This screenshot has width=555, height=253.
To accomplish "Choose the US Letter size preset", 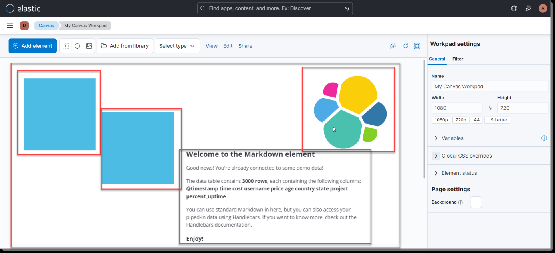I will 497,120.
